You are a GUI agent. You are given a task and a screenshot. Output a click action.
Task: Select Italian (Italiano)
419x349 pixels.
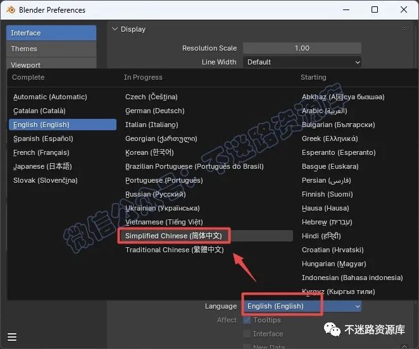[206, 125]
